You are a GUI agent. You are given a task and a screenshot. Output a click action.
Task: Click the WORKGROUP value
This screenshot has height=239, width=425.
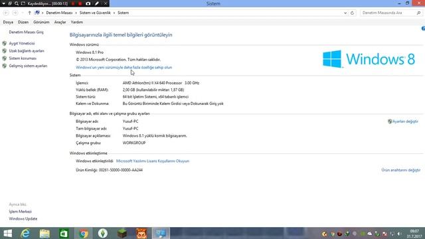[x=134, y=143]
